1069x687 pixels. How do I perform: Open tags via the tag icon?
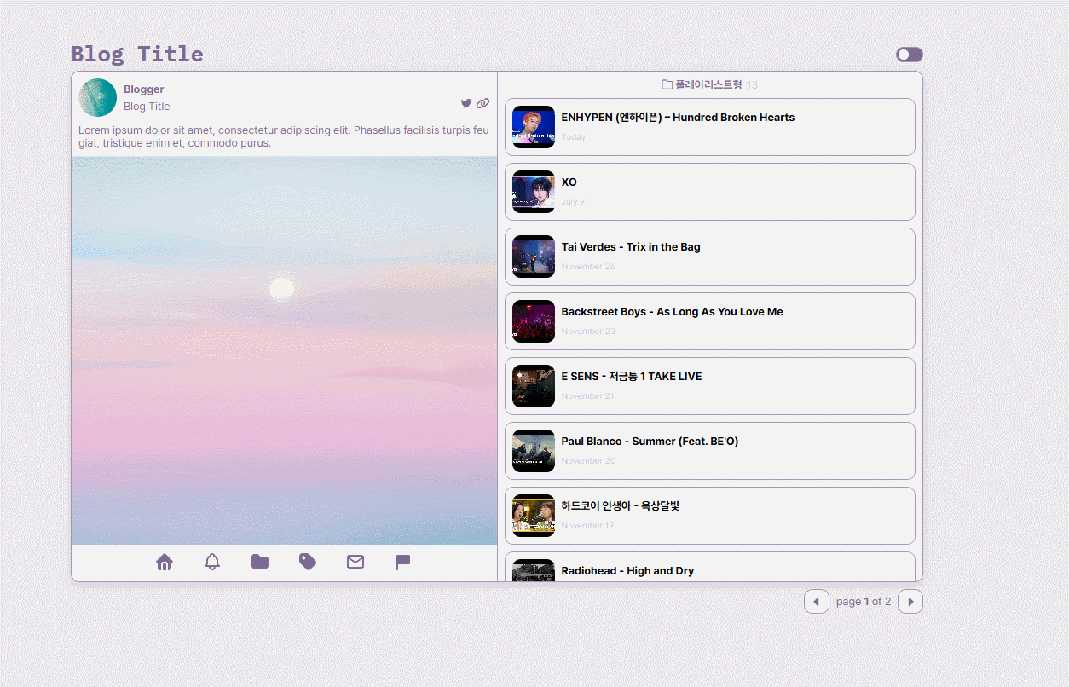pos(308,562)
